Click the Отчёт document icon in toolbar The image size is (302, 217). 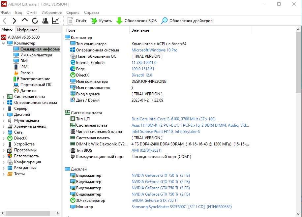pos(70,21)
